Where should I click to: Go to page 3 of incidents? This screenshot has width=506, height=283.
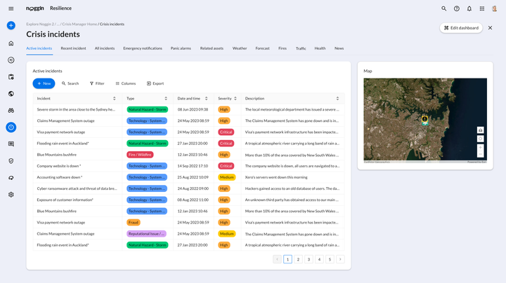[309, 259]
